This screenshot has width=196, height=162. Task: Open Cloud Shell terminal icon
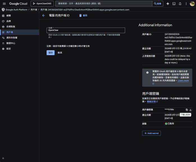point(174,4)
